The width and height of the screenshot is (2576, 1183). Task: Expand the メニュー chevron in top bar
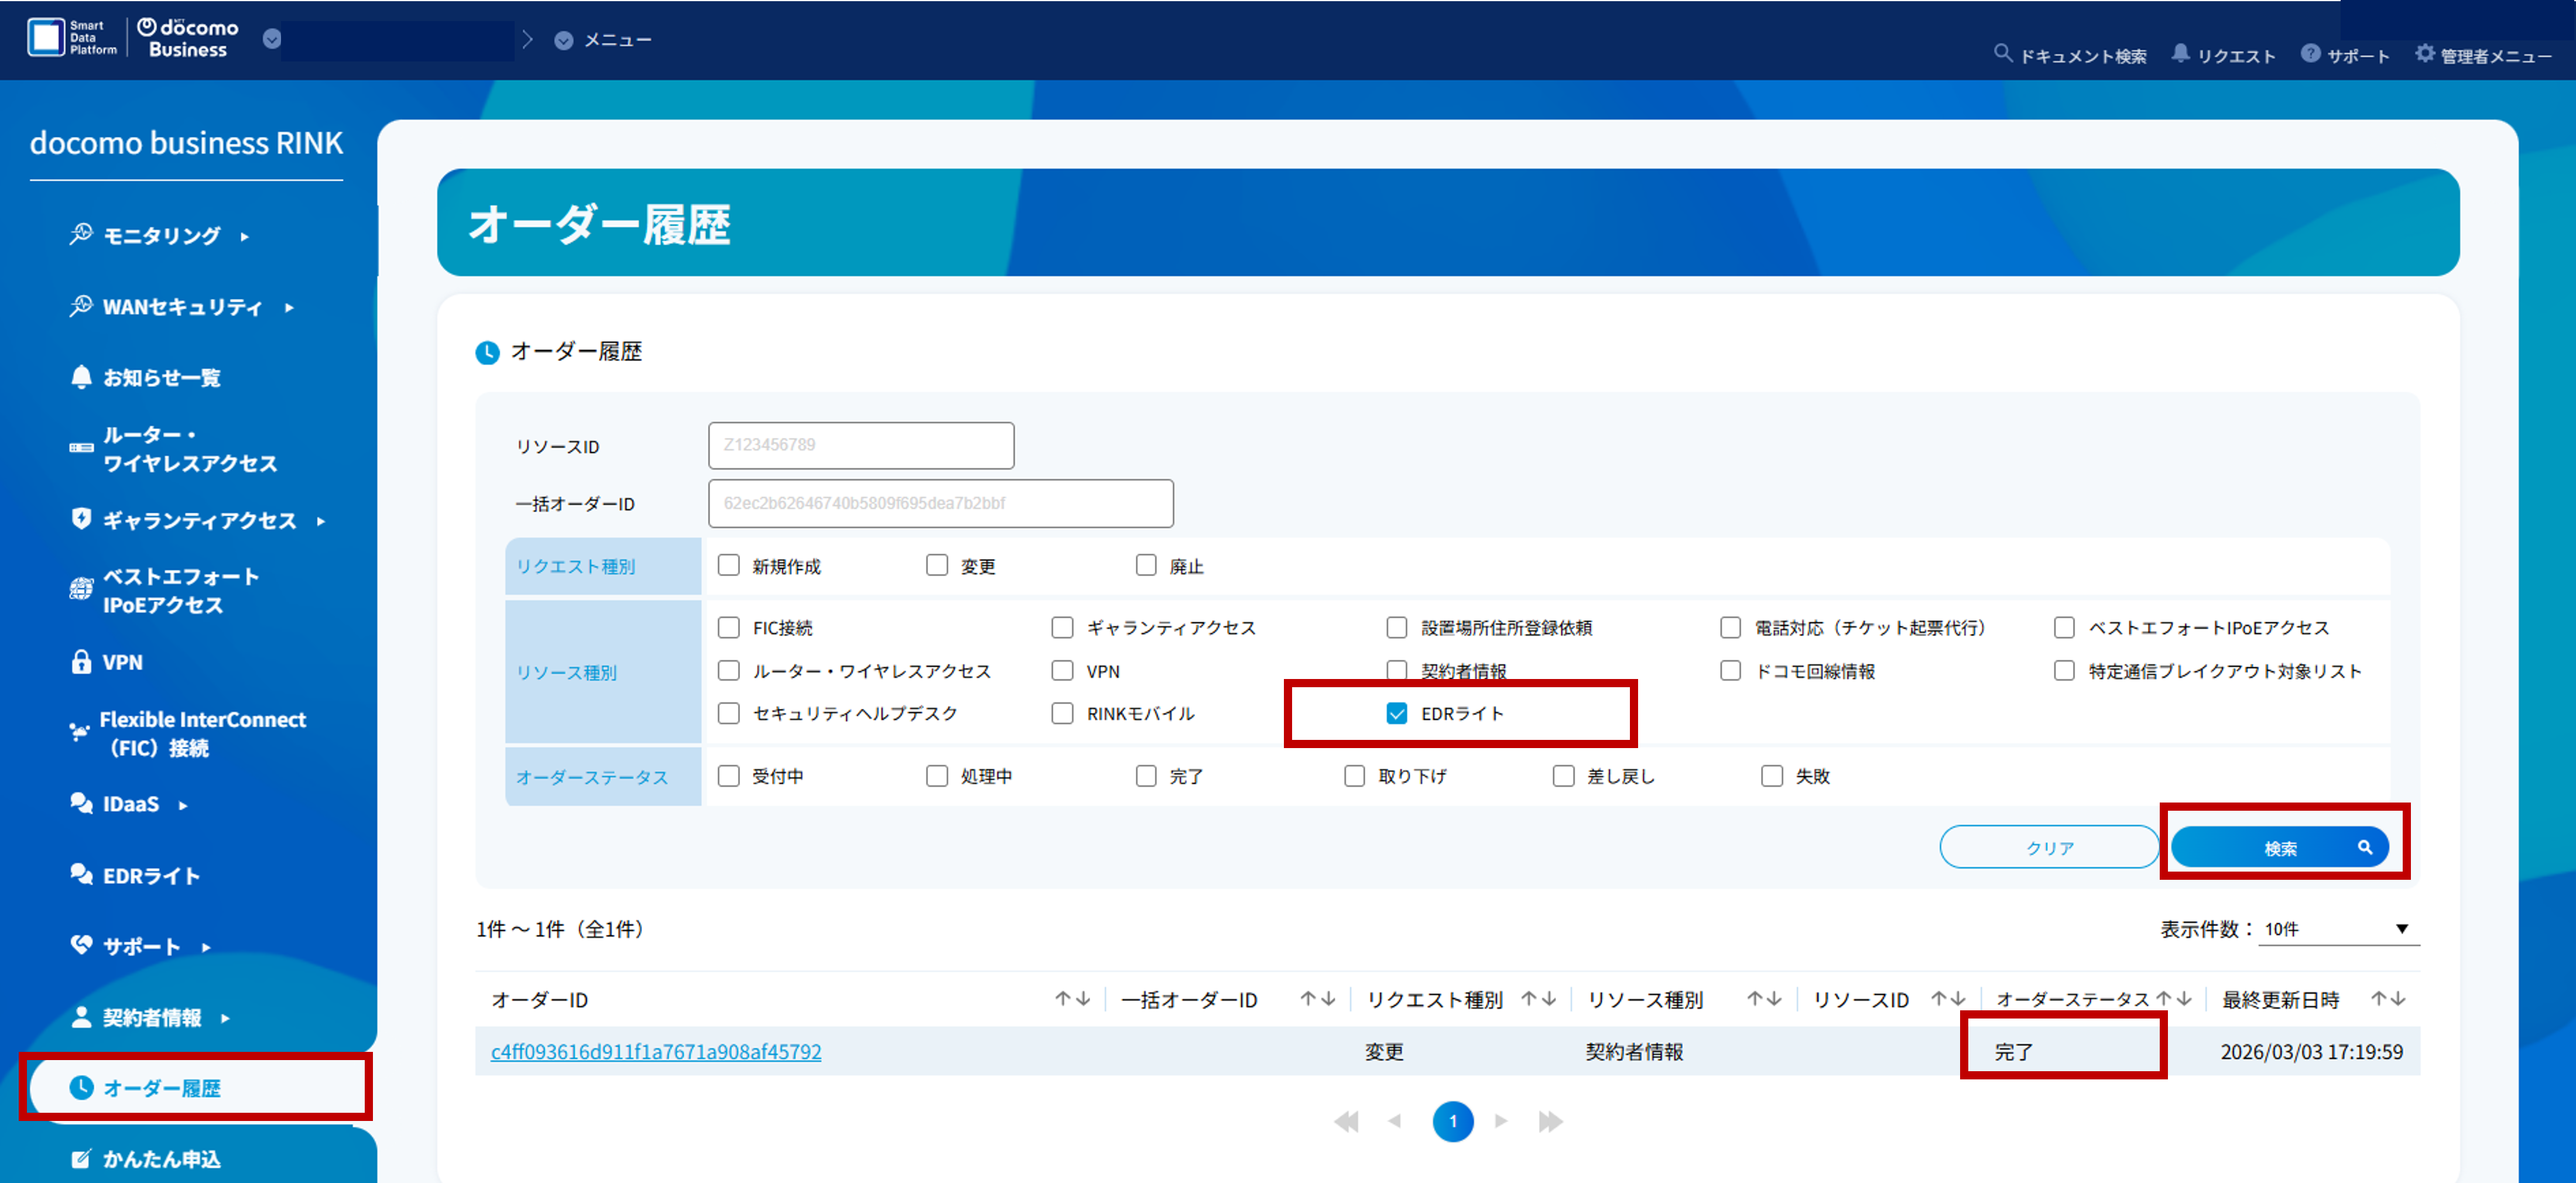point(563,40)
